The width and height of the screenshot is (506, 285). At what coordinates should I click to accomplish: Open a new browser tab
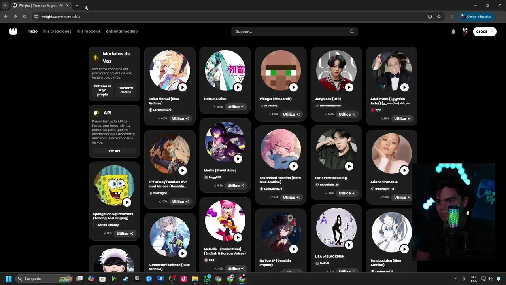(x=77, y=6)
